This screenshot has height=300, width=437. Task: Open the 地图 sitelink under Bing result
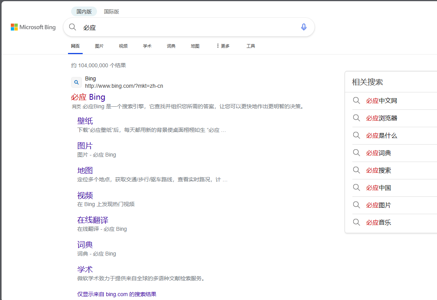(x=85, y=170)
